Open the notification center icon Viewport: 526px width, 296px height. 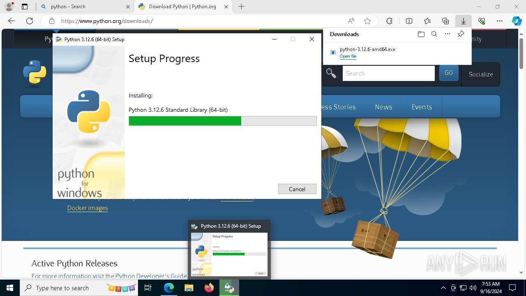512,288
